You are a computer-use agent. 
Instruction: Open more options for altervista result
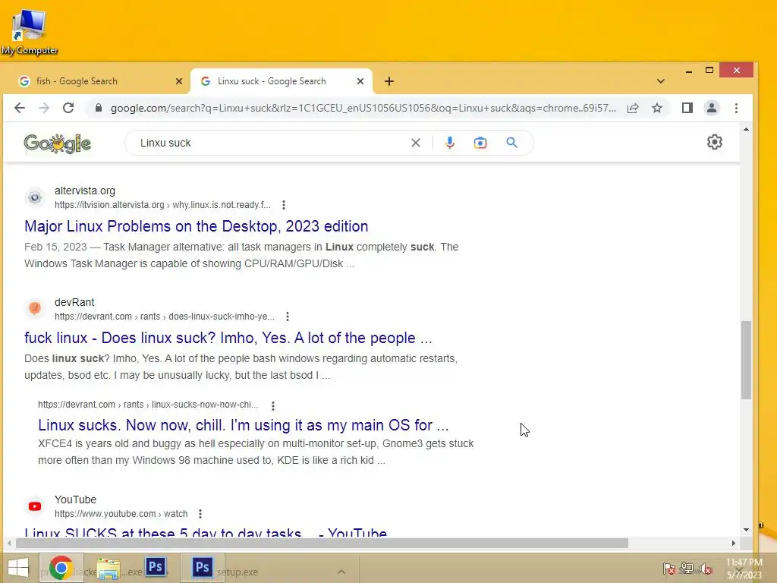pos(284,205)
